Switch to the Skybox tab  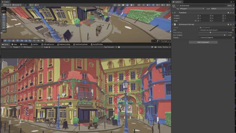(24, 44)
